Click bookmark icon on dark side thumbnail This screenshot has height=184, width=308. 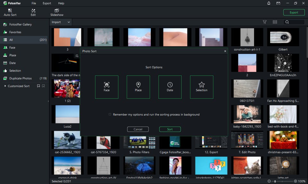[77, 56]
